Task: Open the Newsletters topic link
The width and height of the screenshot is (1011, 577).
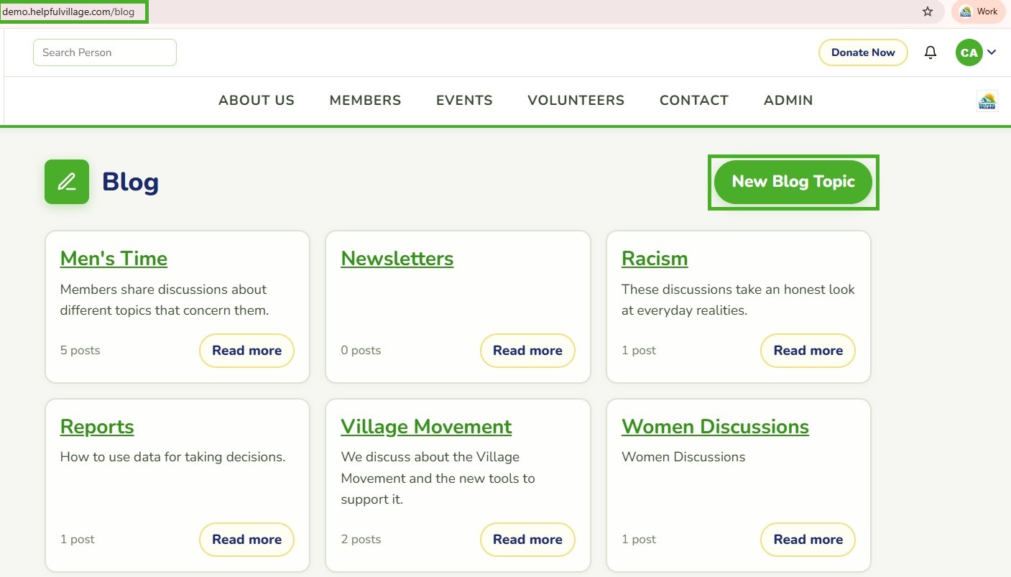Action: 397,259
